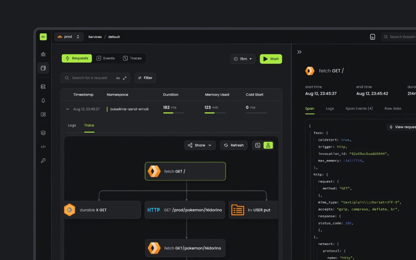Open the 15m time range dropdown
The width and height of the screenshot is (416, 260).
243,58
